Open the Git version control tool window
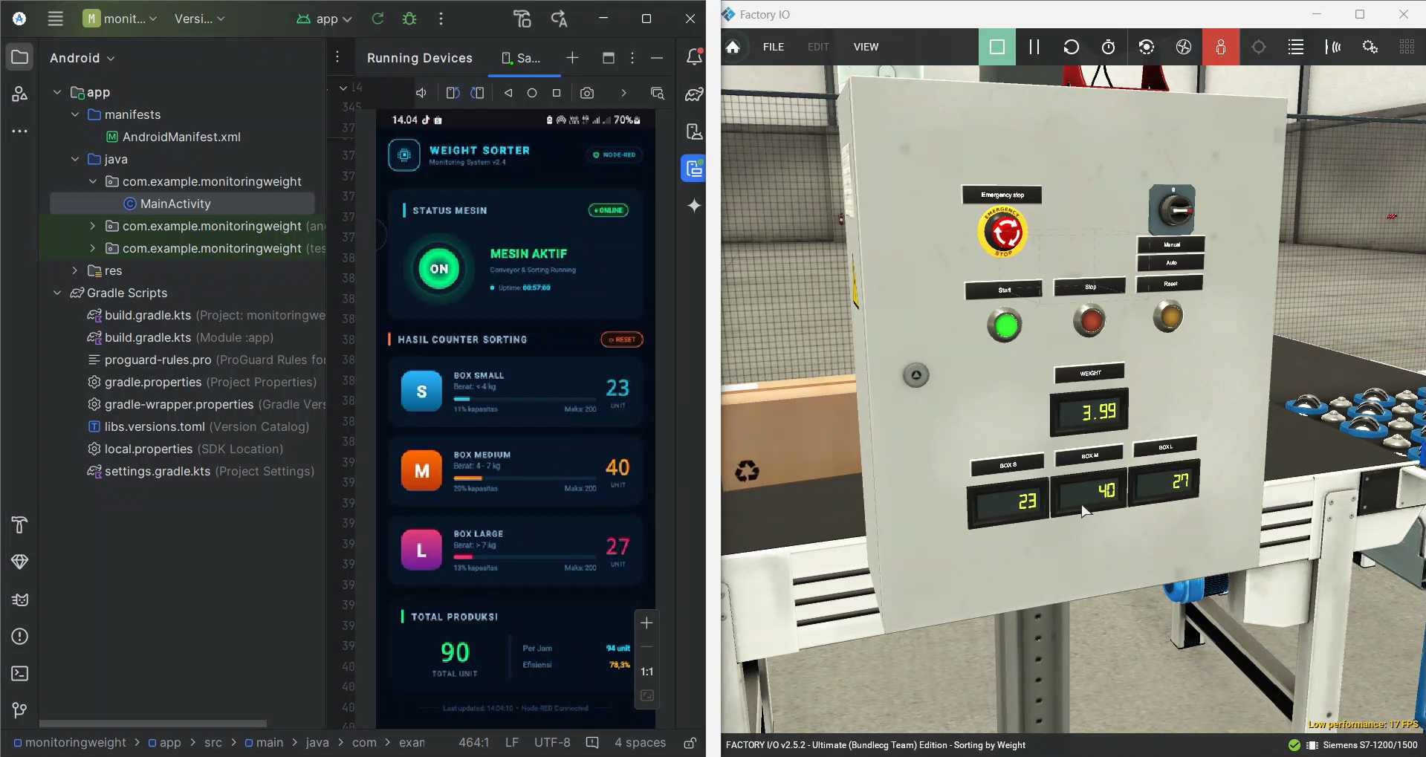This screenshot has width=1426, height=757. pyautogui.click(x=20, y=711)
